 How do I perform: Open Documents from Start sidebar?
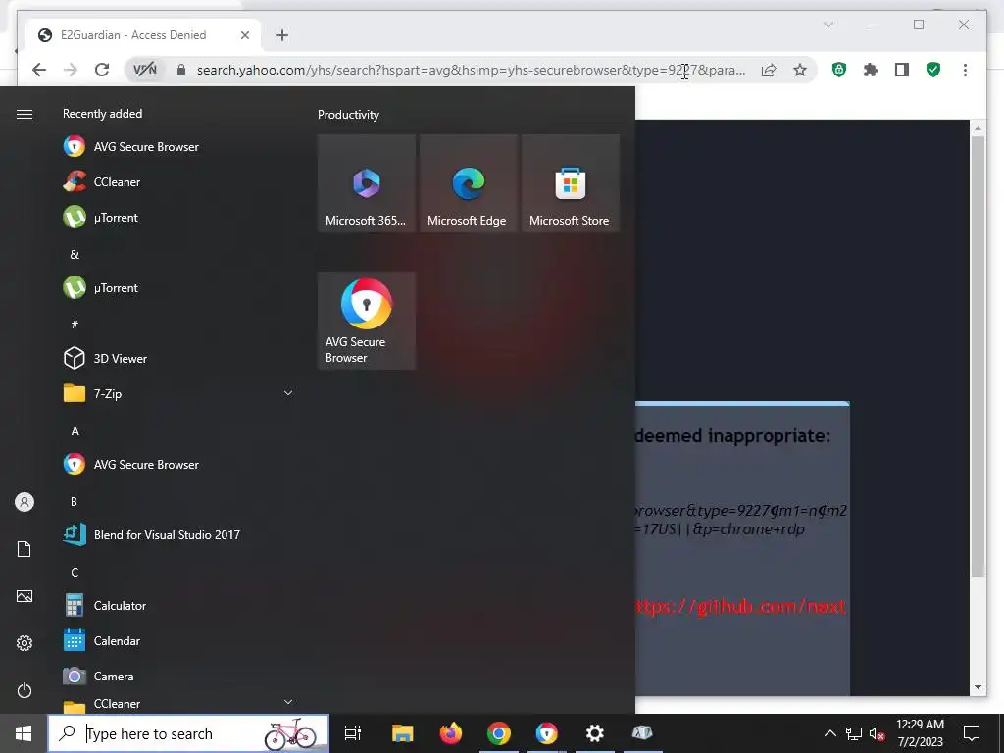tap(25, 549)
